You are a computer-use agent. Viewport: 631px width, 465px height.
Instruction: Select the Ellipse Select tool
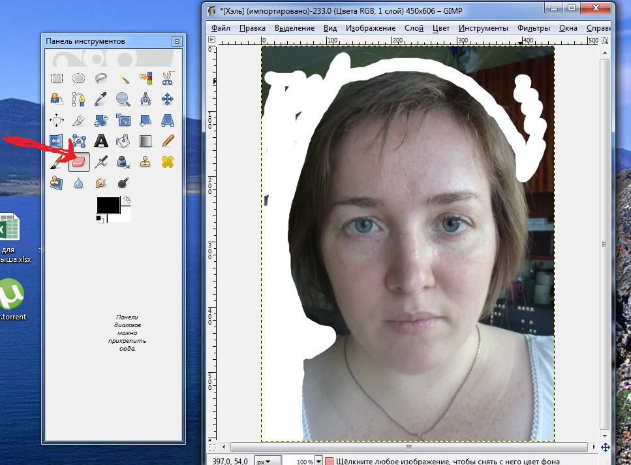click(78, 78)
